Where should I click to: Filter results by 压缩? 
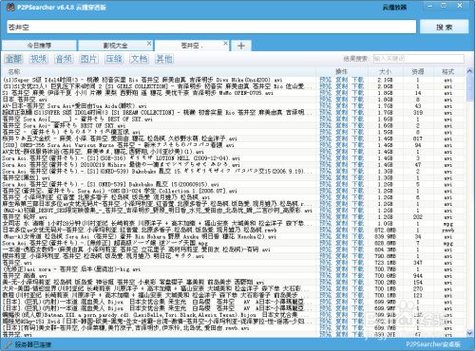click(x=114, y=59)
